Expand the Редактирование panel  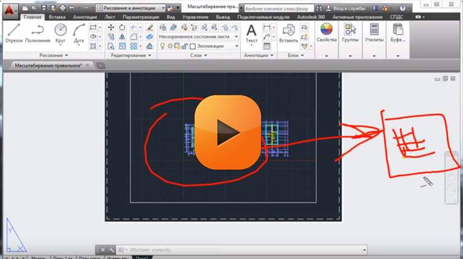click(x=131, y=55)
